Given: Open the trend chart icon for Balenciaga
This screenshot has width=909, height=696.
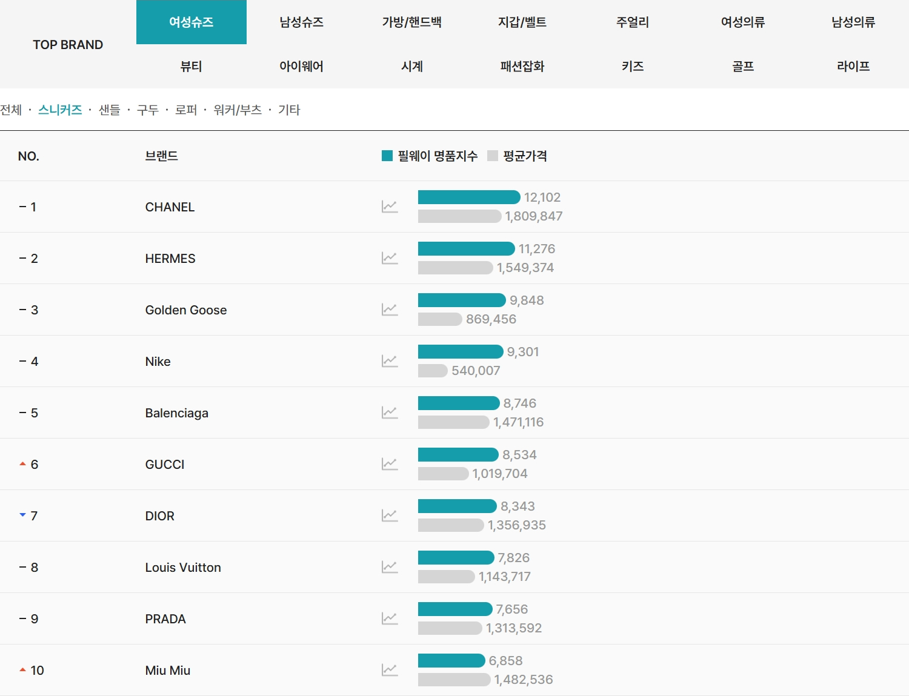Looking at the screenshot, I should pyautogui.click(x=390, y=413).
